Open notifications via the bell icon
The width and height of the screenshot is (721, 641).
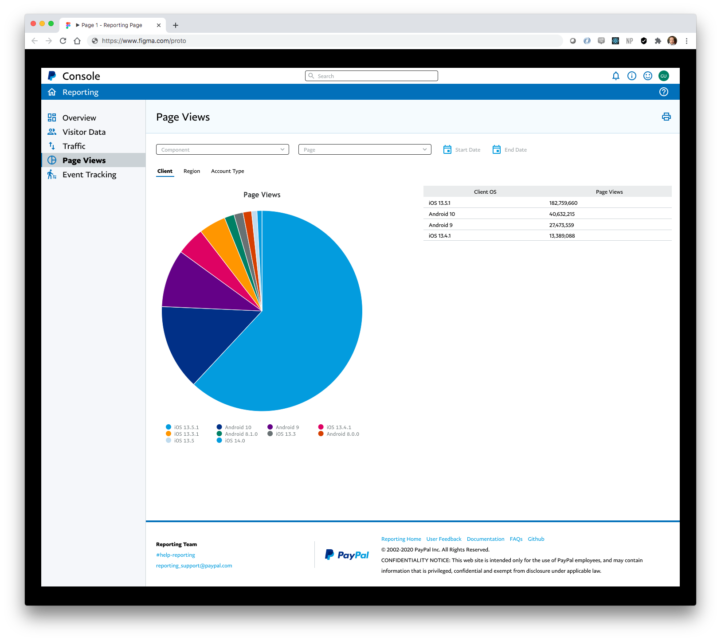point(616,76)
